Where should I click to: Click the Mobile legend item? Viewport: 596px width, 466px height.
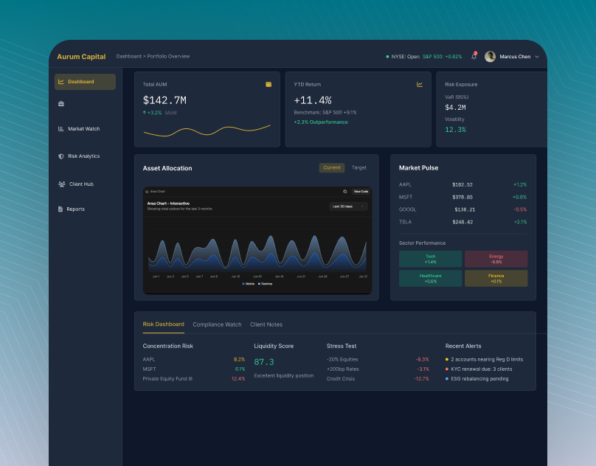click(248, 284)
